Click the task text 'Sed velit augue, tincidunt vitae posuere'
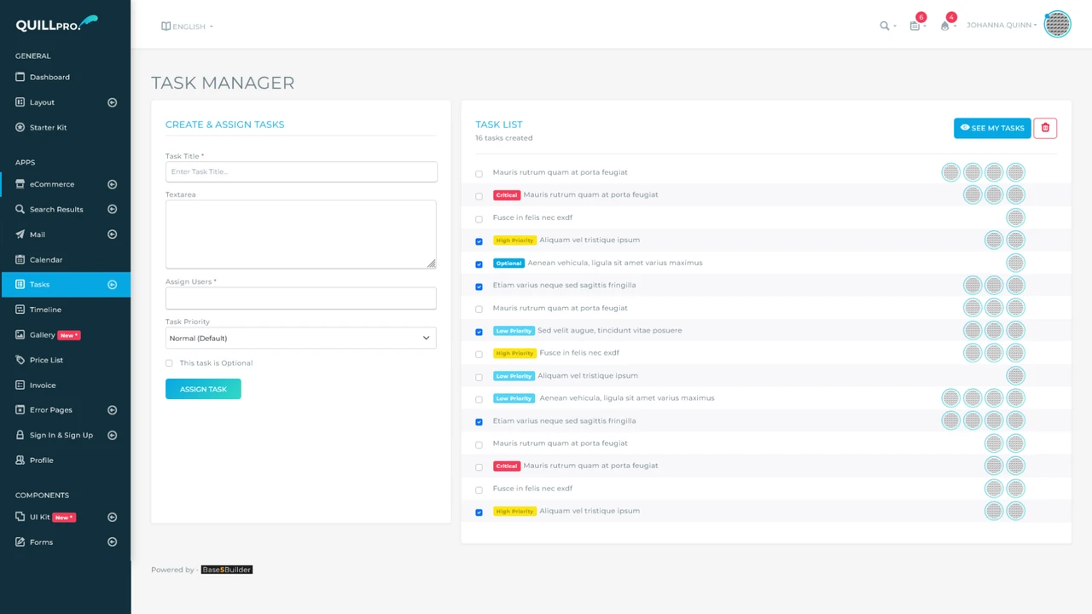 [609, 330]
